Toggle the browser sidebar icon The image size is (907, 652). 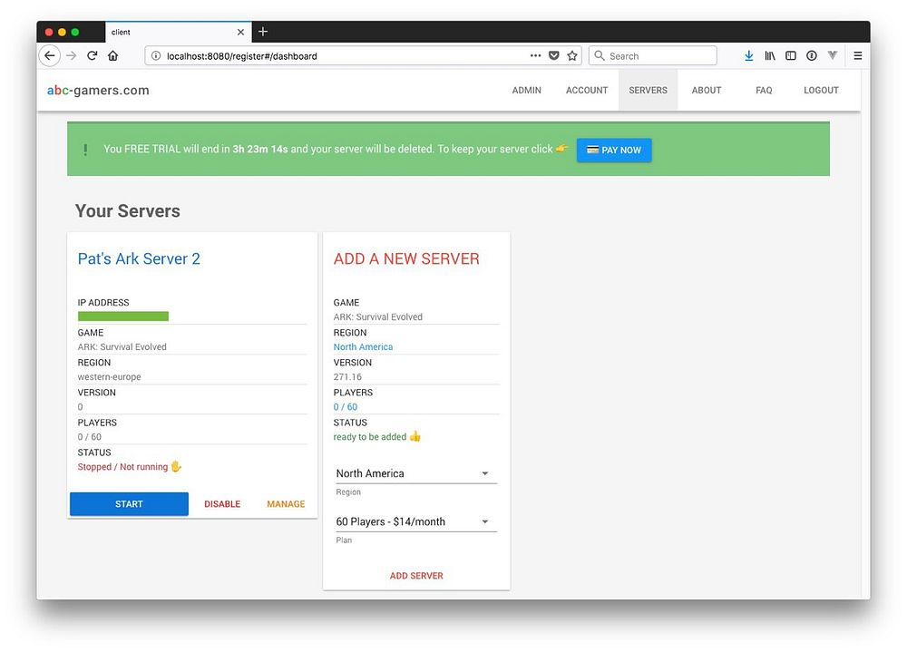click(x=791, y=56)
